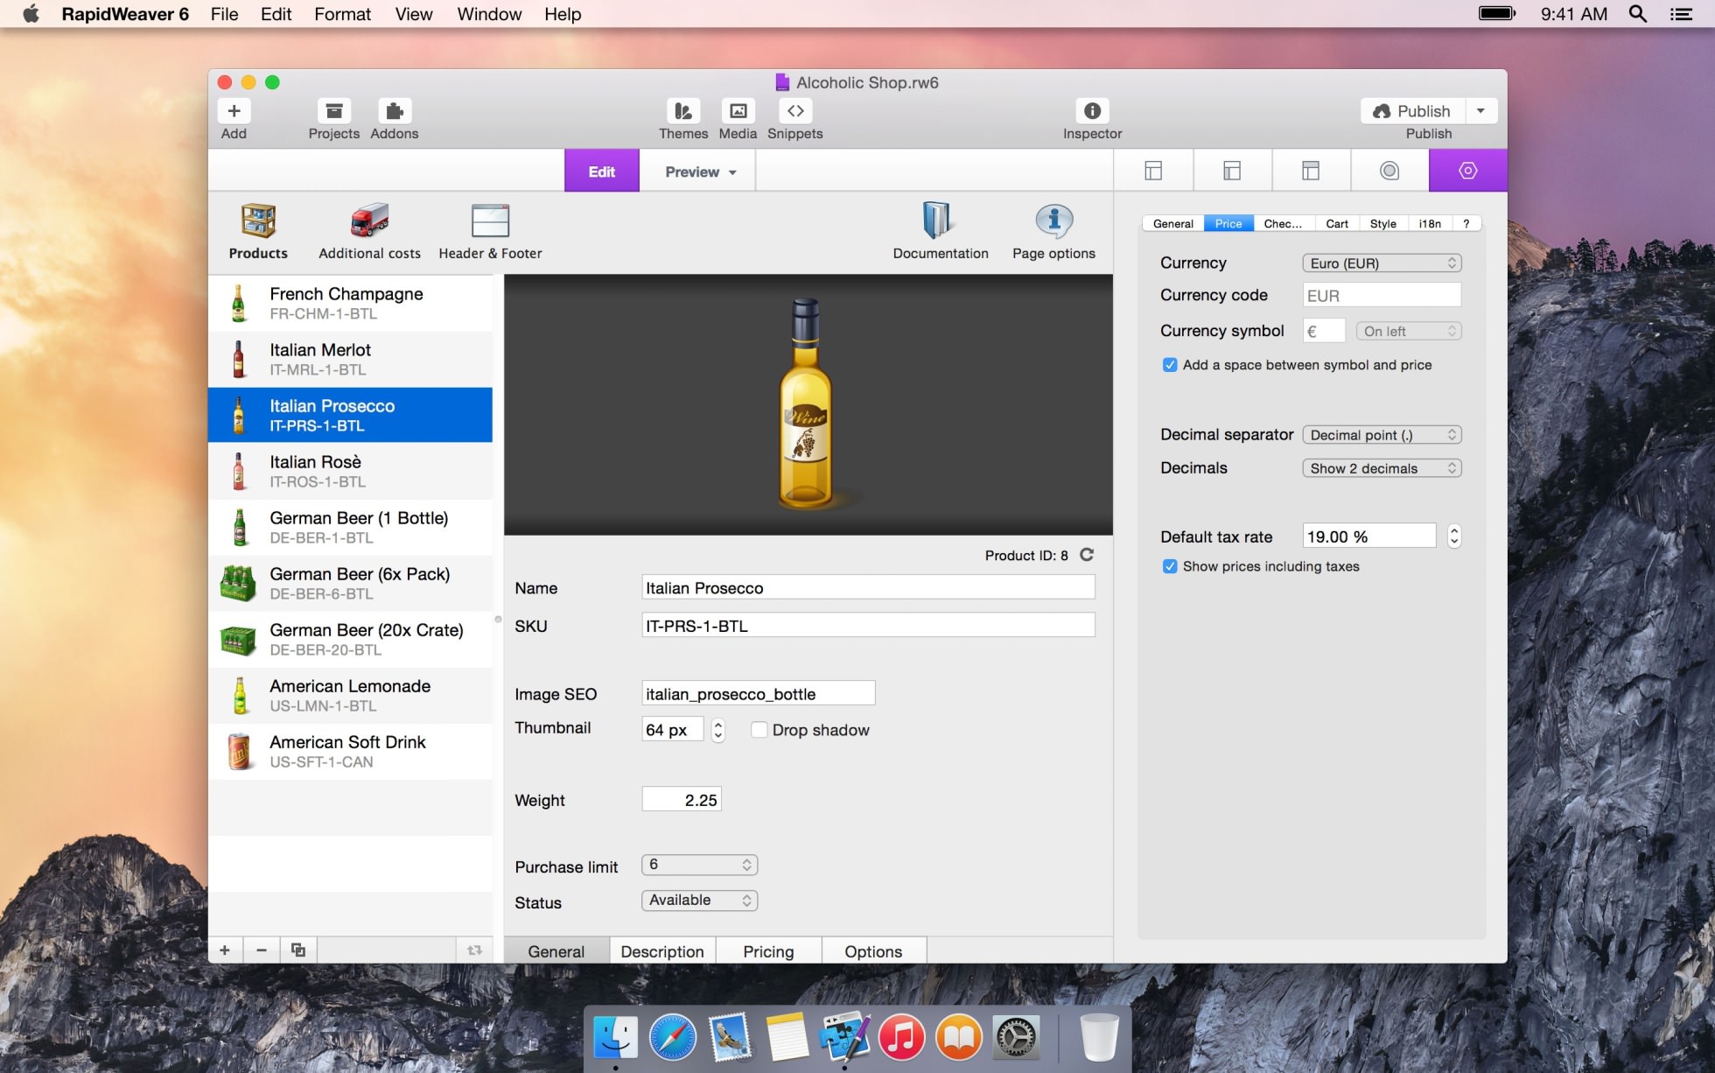Select the third inspector layout icon
1715x1073 pixels.
click(1311, 171)
